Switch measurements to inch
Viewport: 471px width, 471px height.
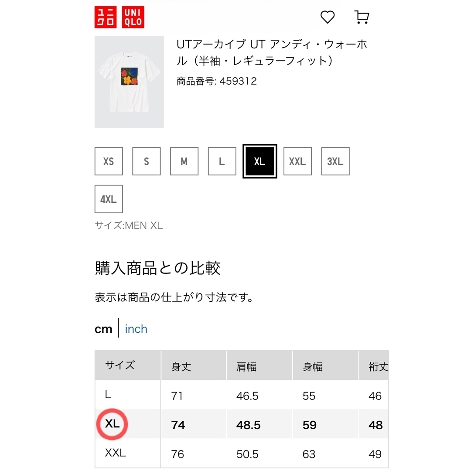tap(136, 329)
